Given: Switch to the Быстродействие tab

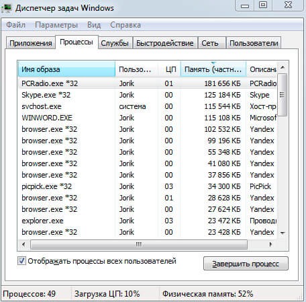Looking at the screenshot, I should tap(165, 43).
